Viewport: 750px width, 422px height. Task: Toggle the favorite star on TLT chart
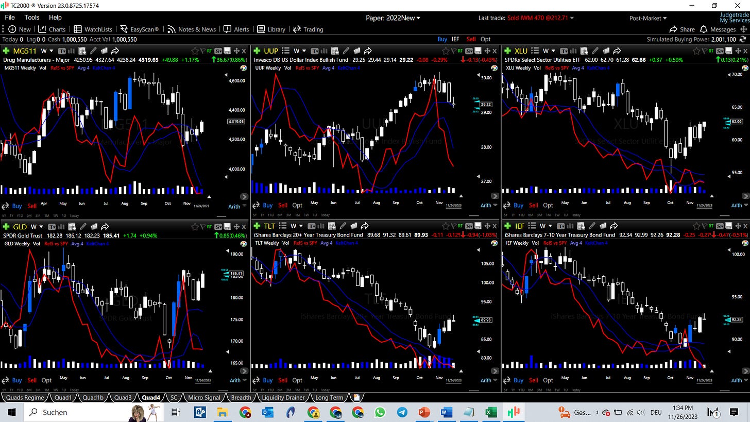[446, 226]
